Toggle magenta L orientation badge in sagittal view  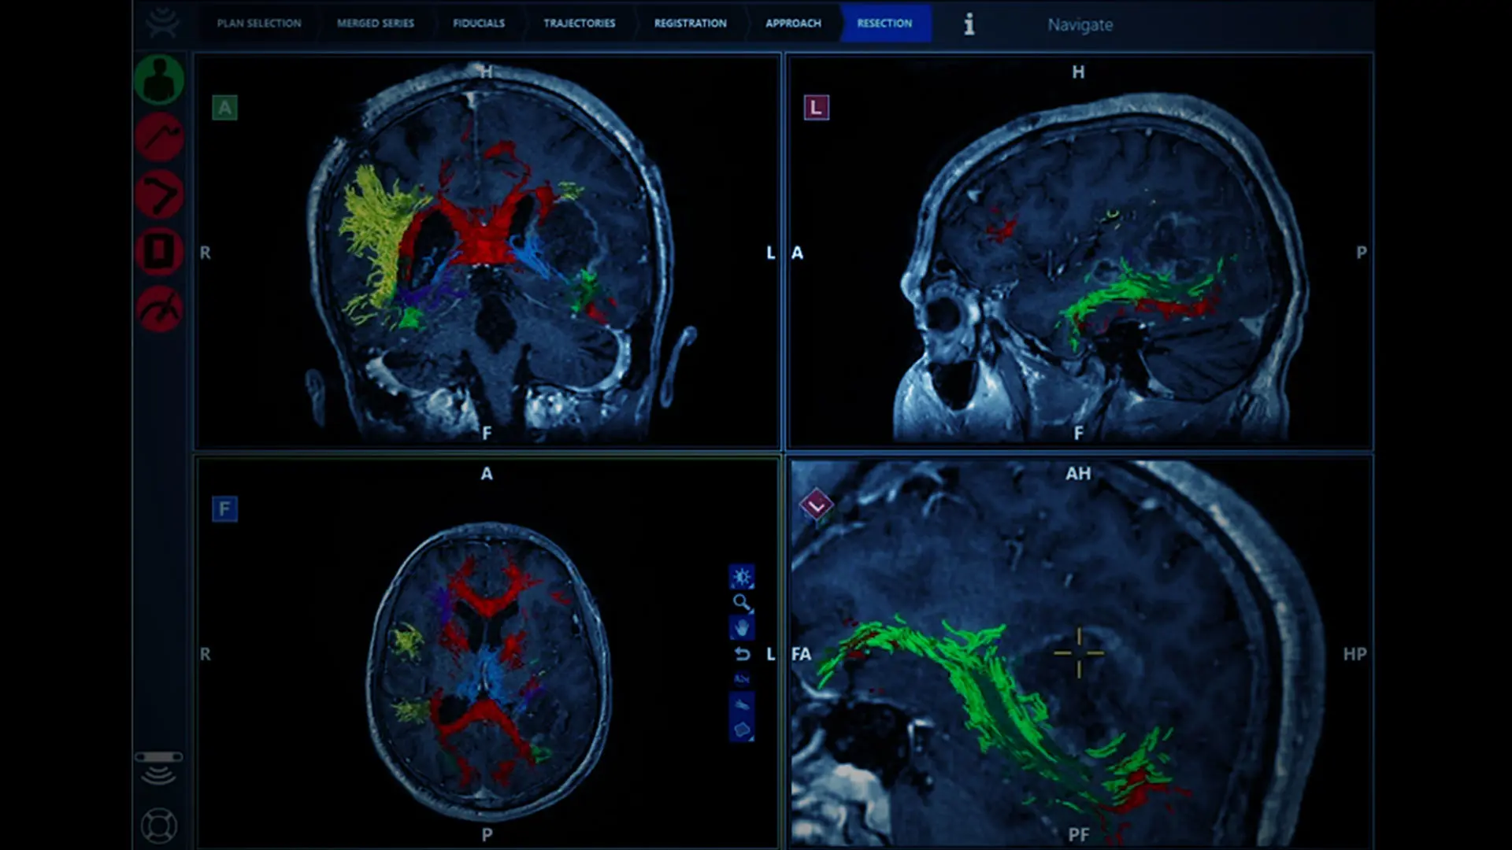click(816, 108)
